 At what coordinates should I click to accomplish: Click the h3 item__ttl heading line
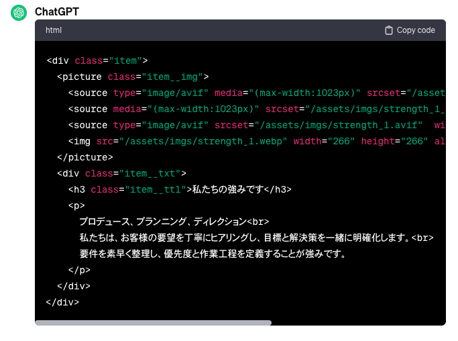tap(180, 189)
